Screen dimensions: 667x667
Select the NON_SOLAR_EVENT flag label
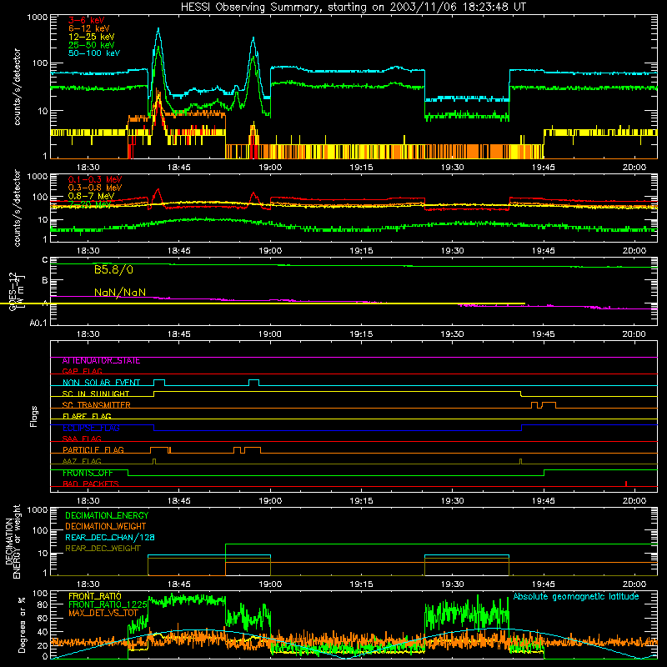pyautogui.click(x=101, y=383)
